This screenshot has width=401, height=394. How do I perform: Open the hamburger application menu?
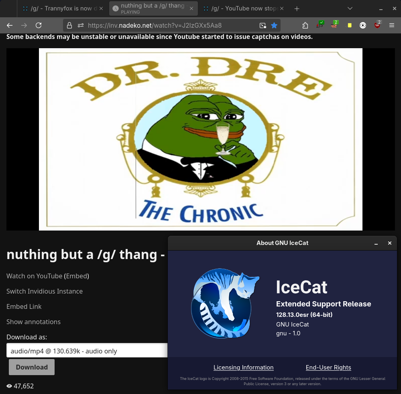(391, 25)
